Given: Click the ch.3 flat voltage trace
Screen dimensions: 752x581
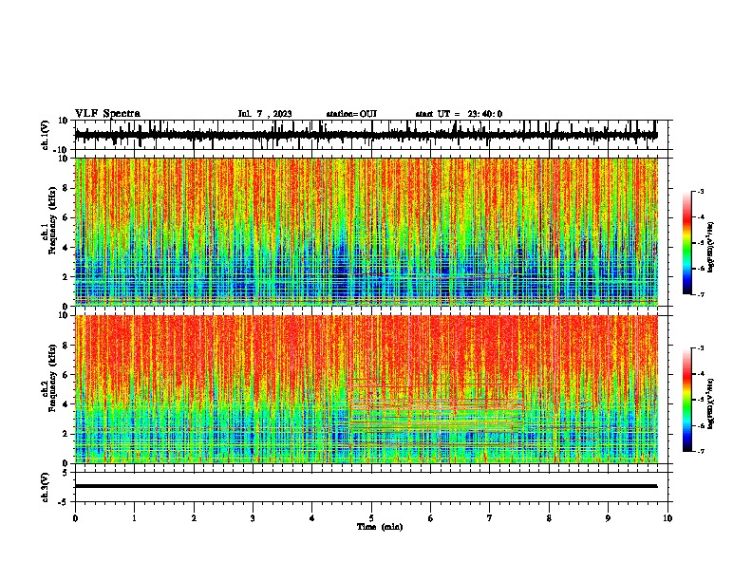Looking at the screenshot, I should [x=367, y=486].
